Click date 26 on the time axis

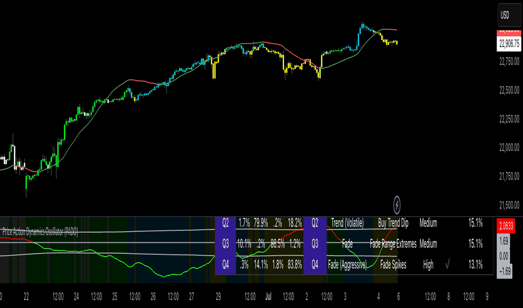153,296
